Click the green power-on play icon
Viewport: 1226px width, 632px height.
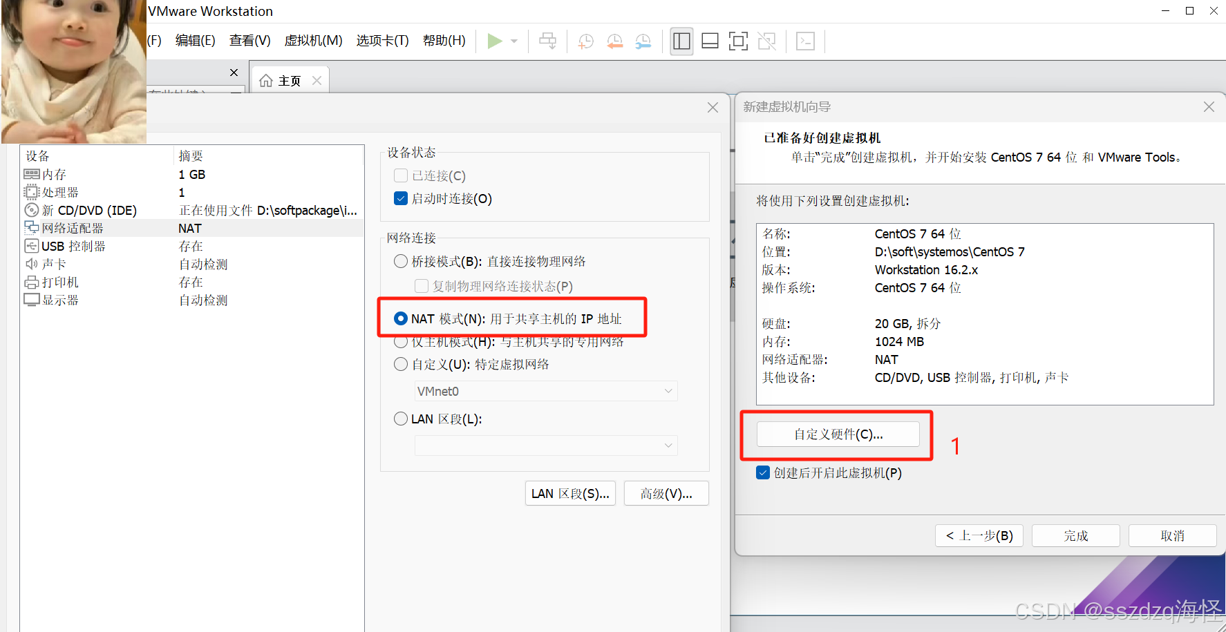click(x=494, y=41)
